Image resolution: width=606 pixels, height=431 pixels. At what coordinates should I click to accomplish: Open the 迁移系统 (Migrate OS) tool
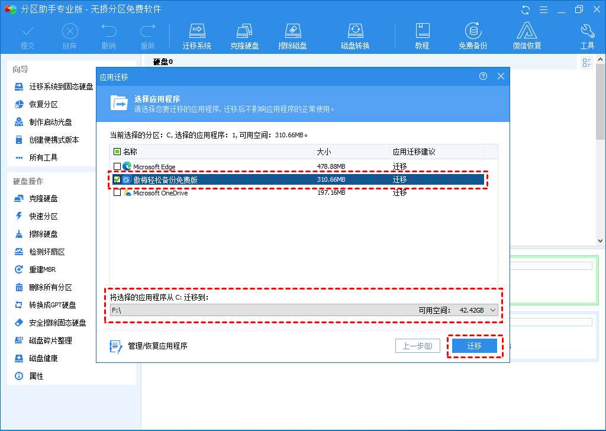tap(197, 36)
